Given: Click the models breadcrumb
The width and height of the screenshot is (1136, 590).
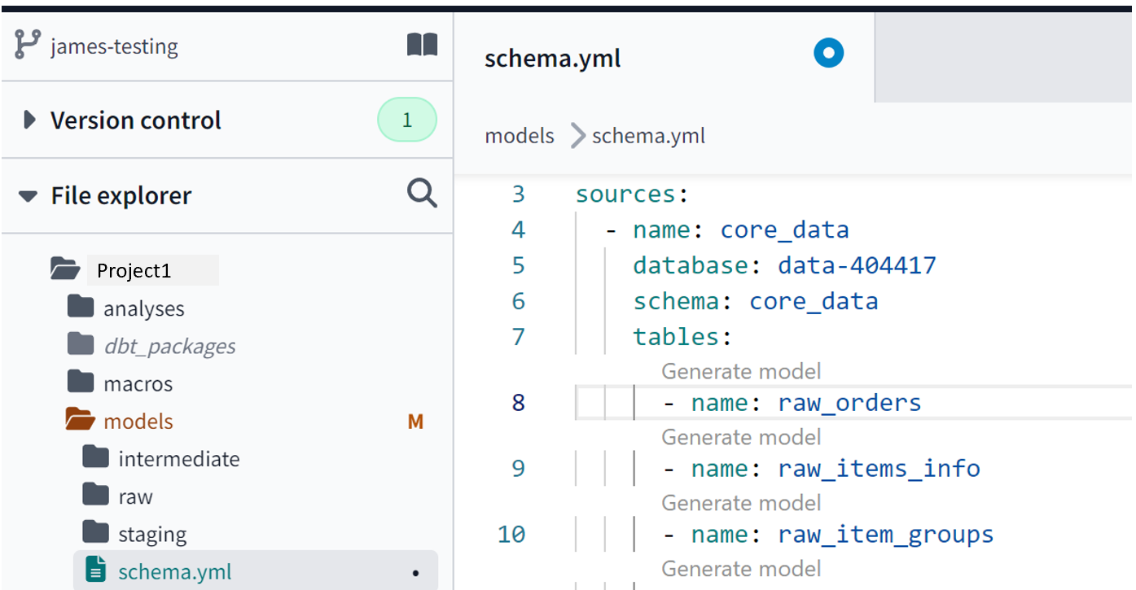Looking at the screenshot, I should click(x=520, y=136).
